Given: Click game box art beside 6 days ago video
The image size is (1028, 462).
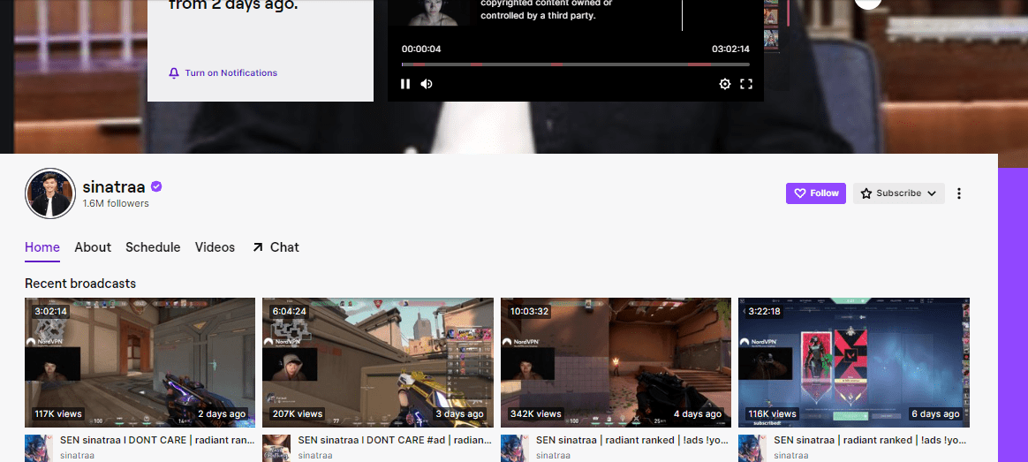Looking at the screenshot, I should 752,448.
